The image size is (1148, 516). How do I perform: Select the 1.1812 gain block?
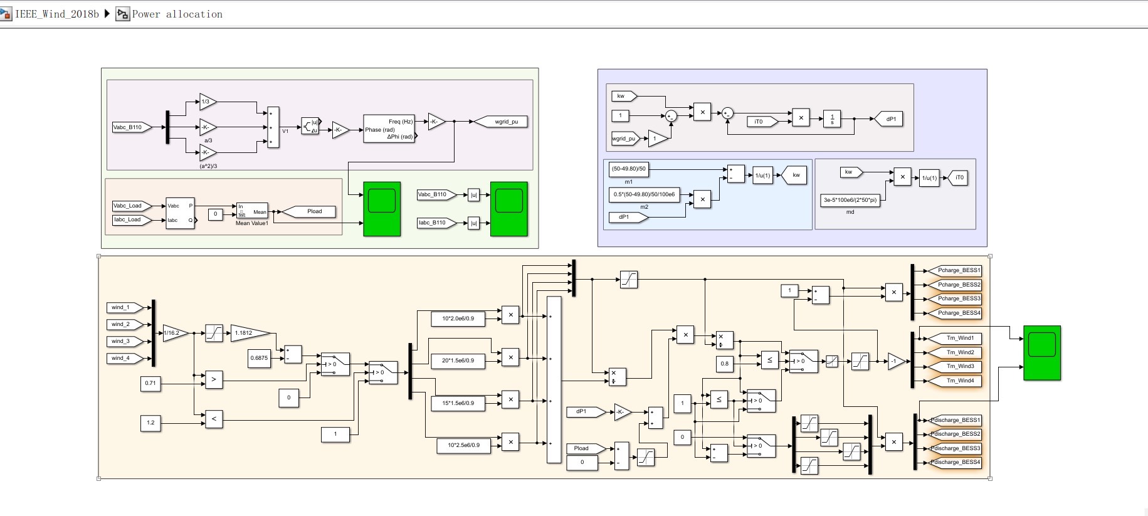pyautogui.click(x=250, y=333)
